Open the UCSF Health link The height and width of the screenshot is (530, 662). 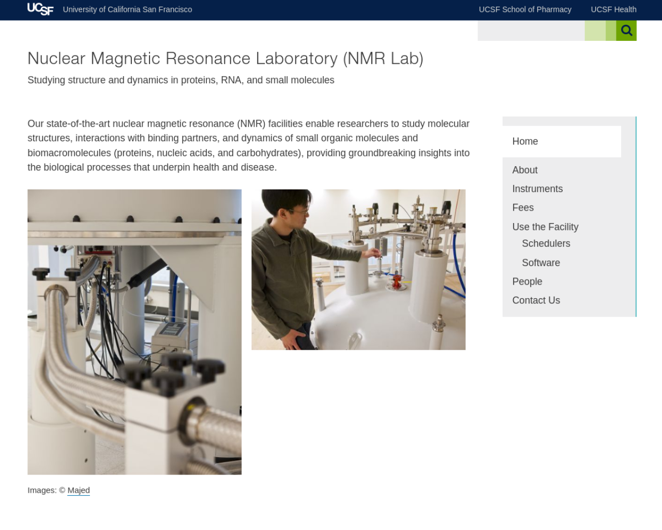613,9
